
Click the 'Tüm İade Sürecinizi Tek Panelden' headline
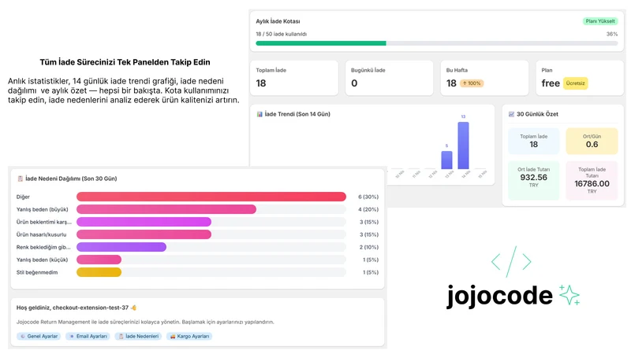(x=125, y=62)
